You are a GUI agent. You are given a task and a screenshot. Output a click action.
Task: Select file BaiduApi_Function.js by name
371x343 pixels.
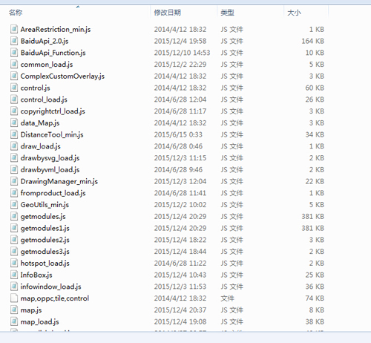[53, 53]
